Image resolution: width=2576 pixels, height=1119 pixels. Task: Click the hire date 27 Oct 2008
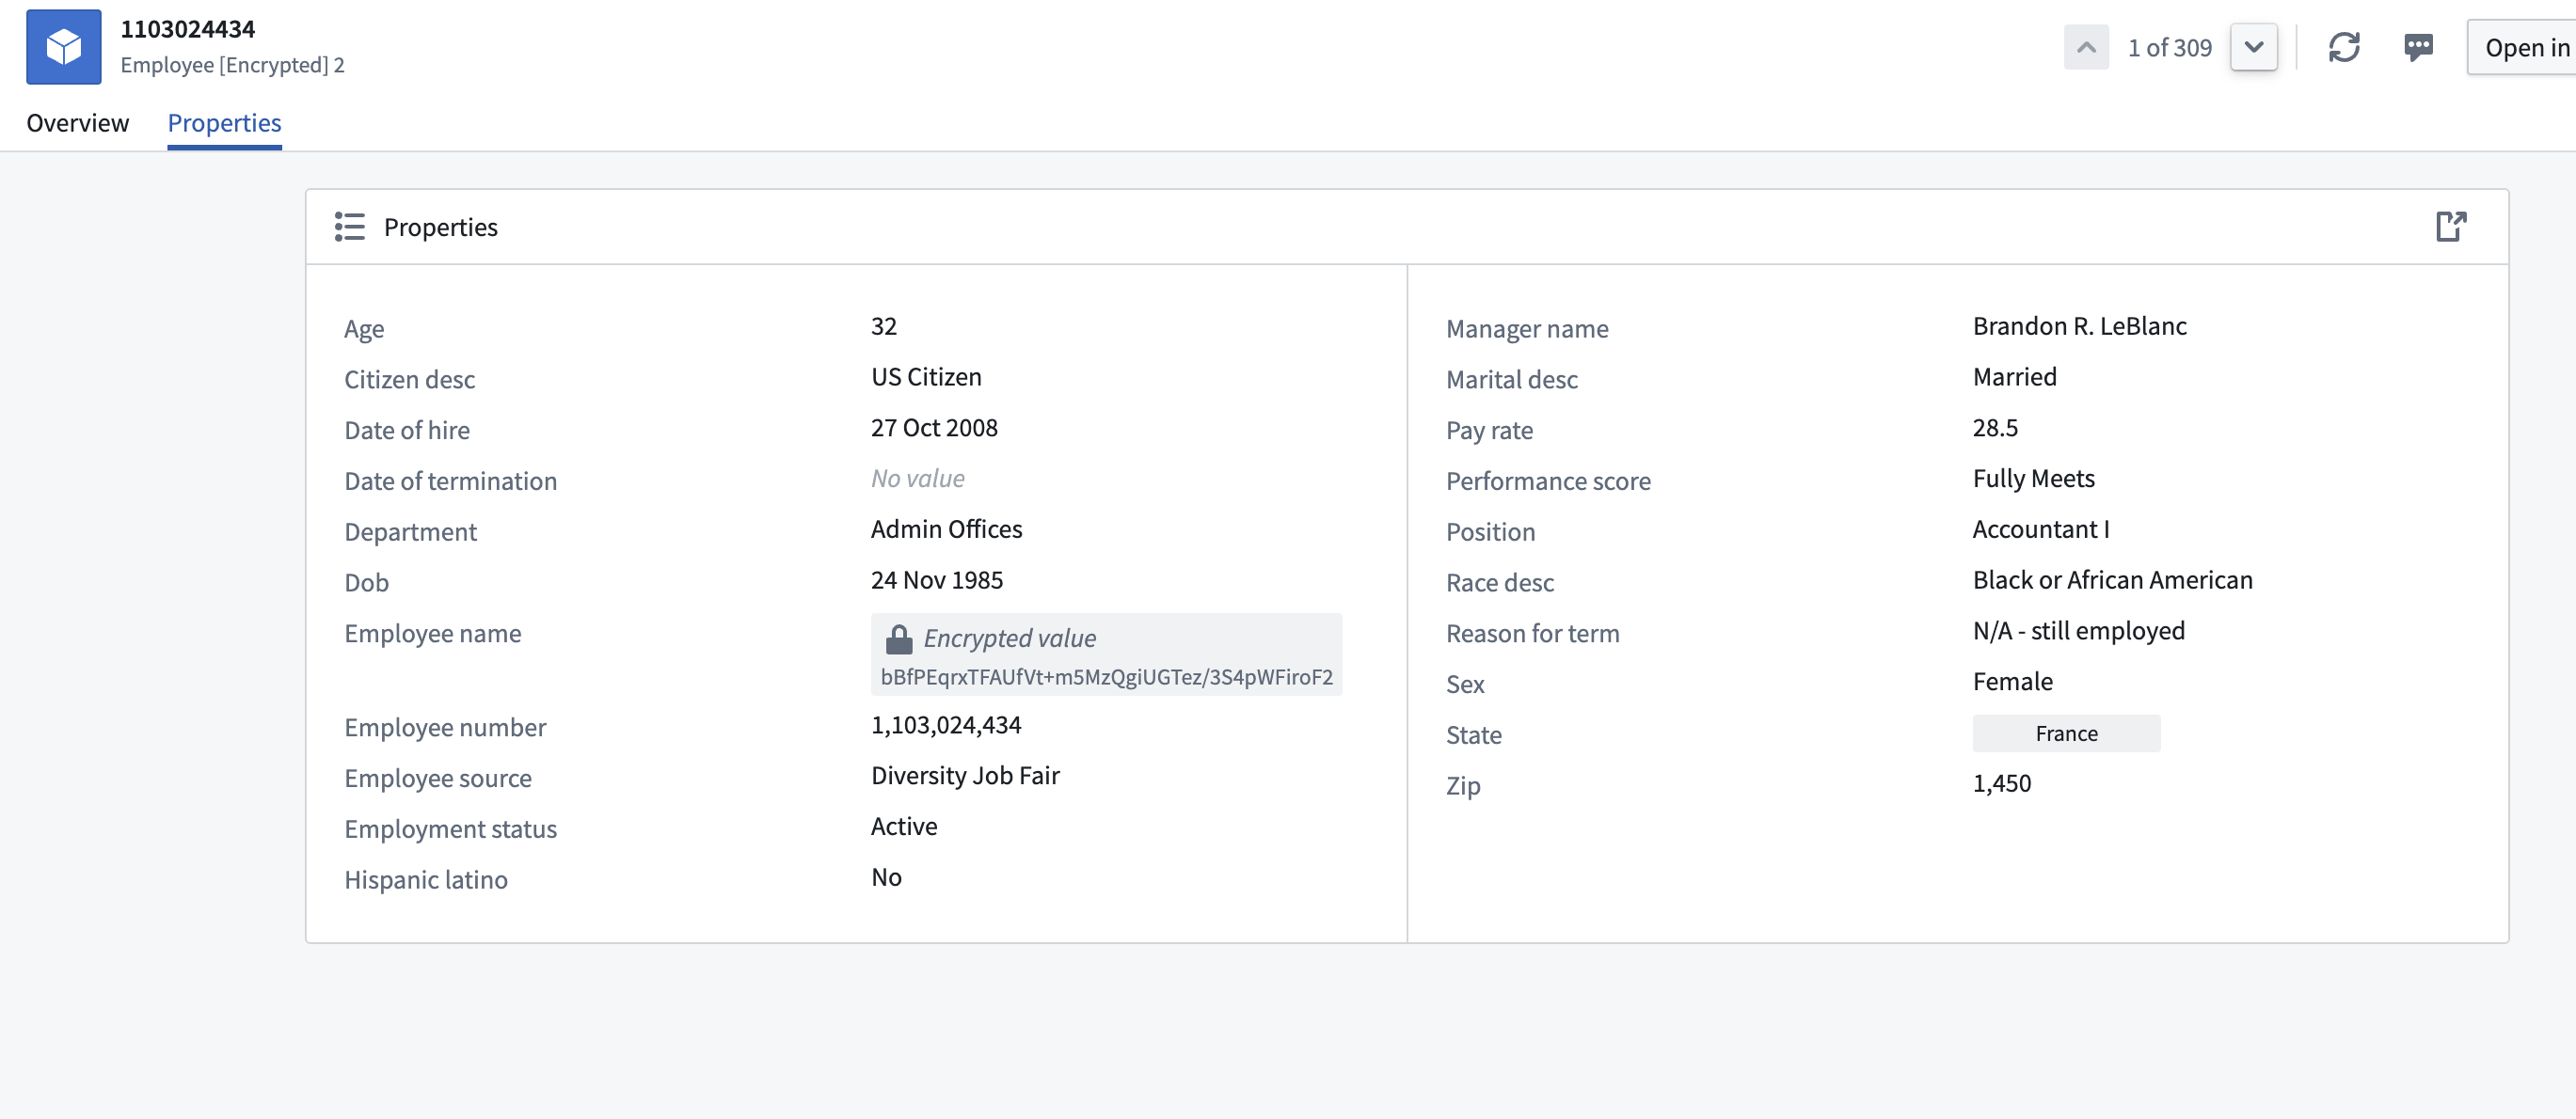click(934, 429)
